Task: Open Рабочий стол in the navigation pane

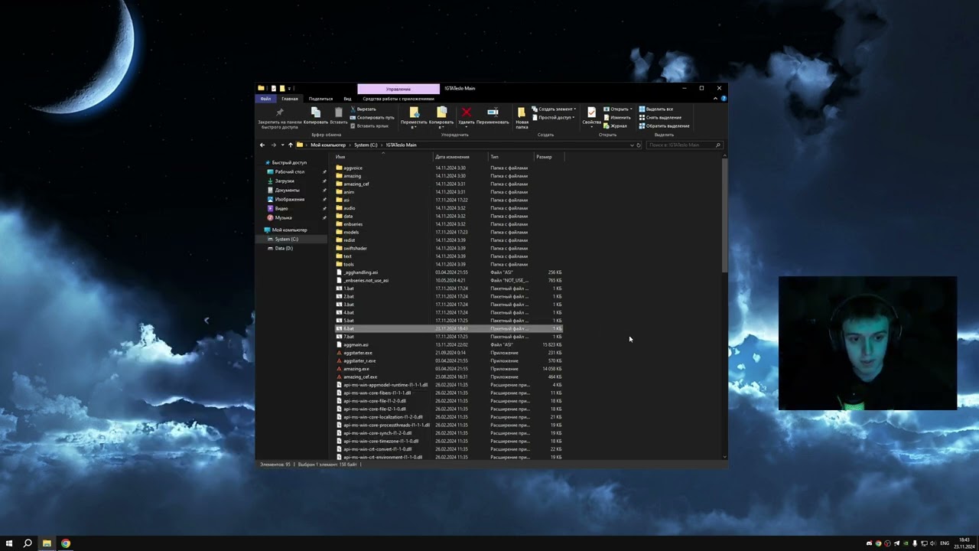Action: [289, 171]
